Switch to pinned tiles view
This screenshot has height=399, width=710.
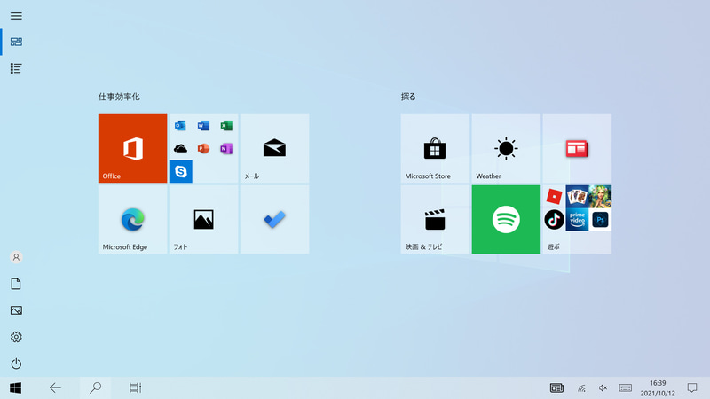pos(16,42)
